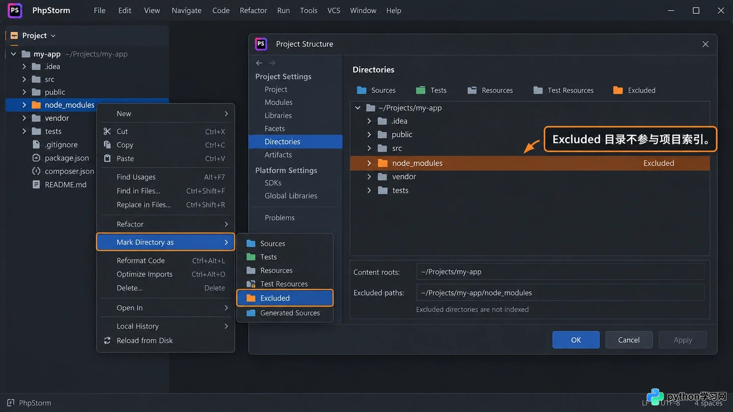Collapse ~/Projects/my-app in Directories tree

click(358, 108)
